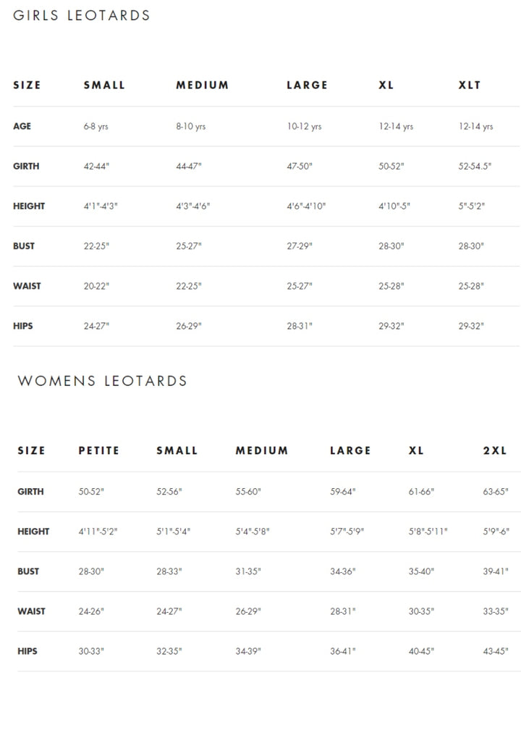
Task: Click the Womens Leotards heading
Action: point(102,381)
